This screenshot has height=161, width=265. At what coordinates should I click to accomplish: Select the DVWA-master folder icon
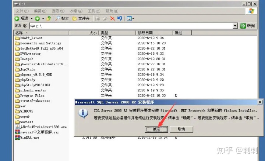[17, 54]
